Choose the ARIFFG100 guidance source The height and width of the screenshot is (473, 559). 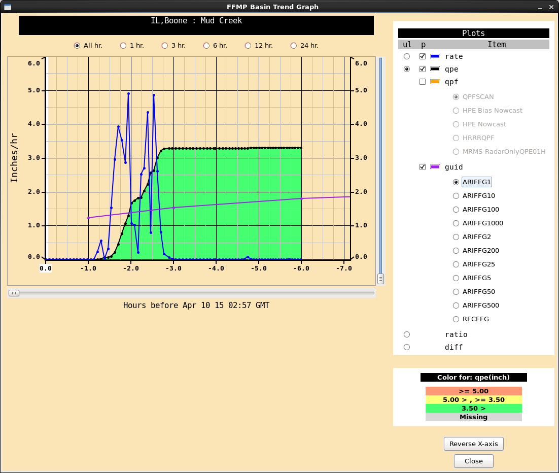click(476, 210)
